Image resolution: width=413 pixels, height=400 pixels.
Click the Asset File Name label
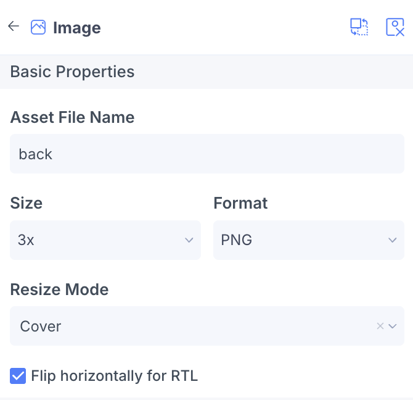72,117
